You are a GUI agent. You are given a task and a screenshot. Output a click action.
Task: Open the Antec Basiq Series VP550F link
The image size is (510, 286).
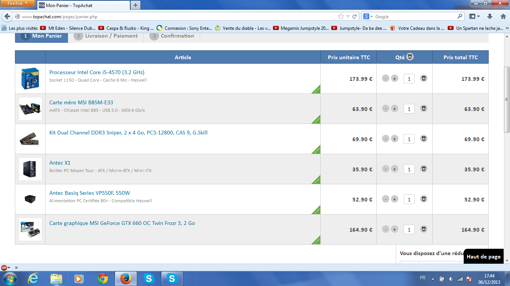[90, 193]
